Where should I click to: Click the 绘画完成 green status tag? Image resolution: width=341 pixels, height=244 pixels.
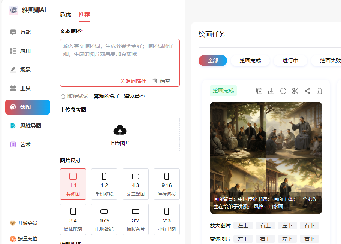(x=223, y=91)
